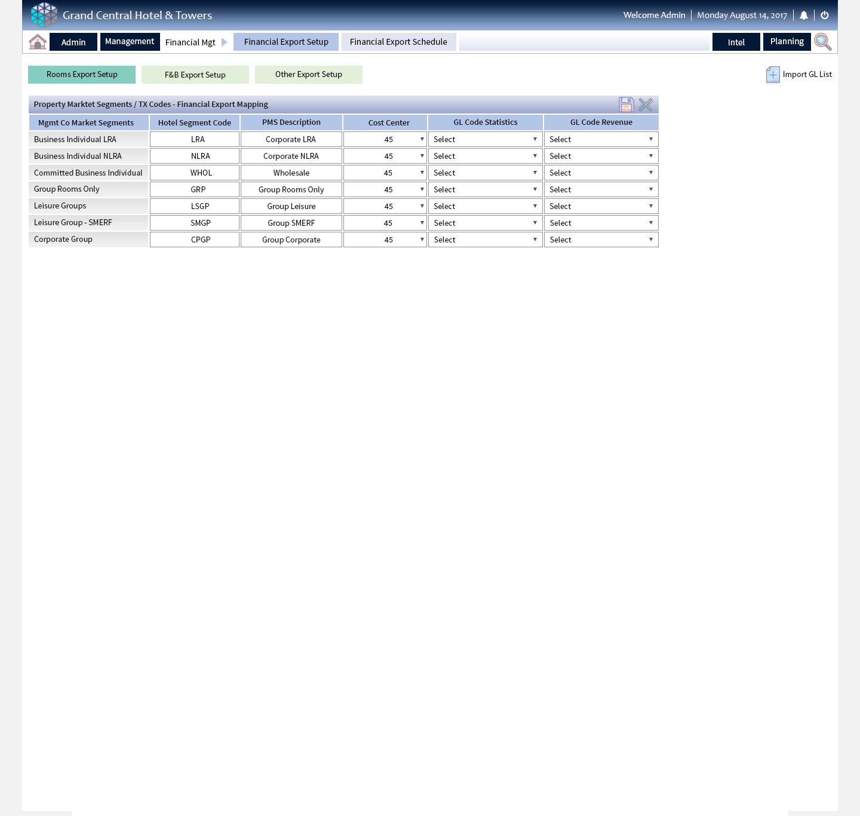Save the mapping with the floppy disk icon

(626, 105)
